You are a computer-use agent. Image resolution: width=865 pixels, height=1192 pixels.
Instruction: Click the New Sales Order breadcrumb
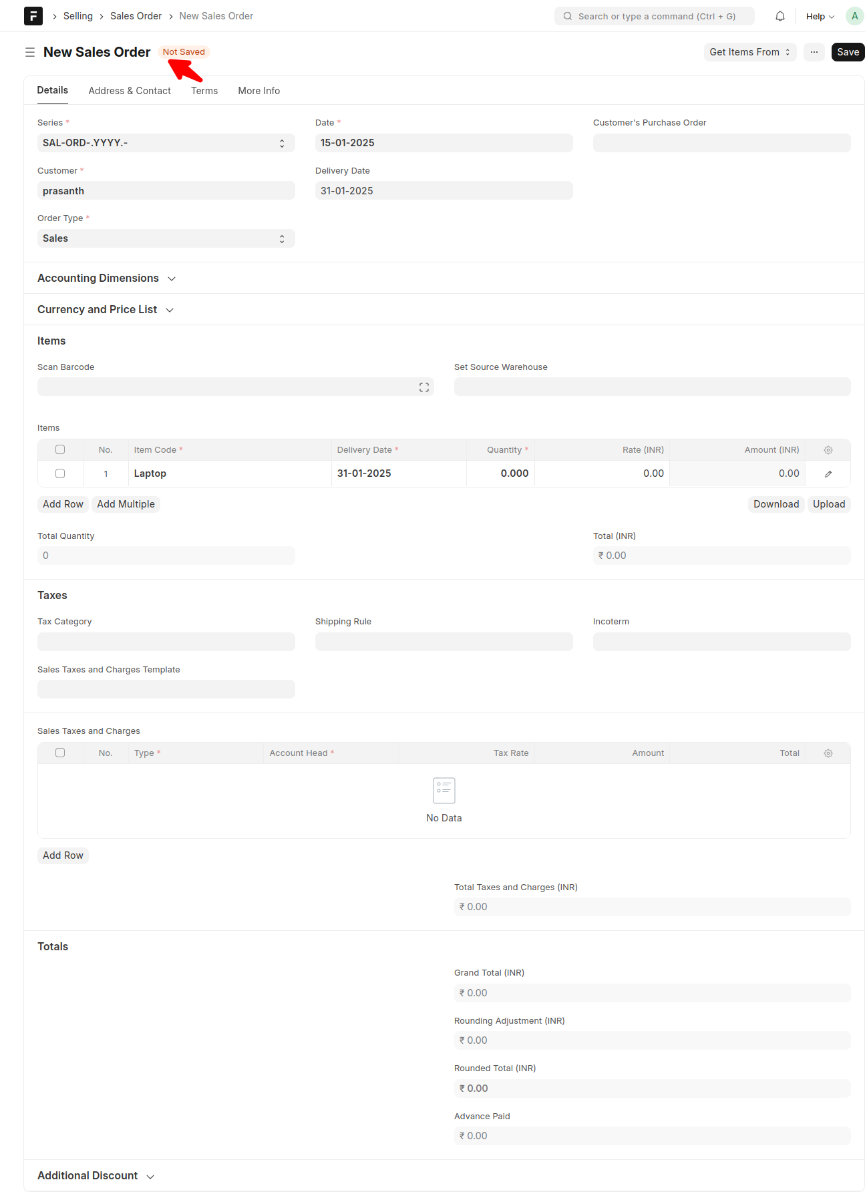pyautogui.click(x=216, y=16)
